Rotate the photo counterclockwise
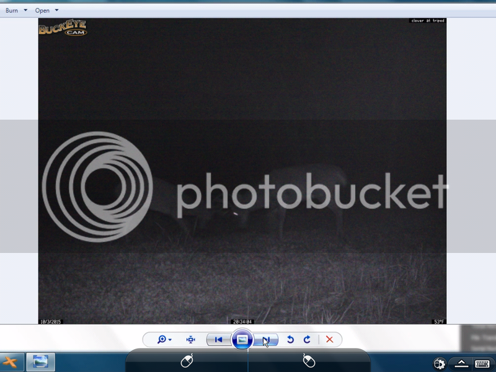The width and height of the screenshot is (496, 372). click(290, 339)
